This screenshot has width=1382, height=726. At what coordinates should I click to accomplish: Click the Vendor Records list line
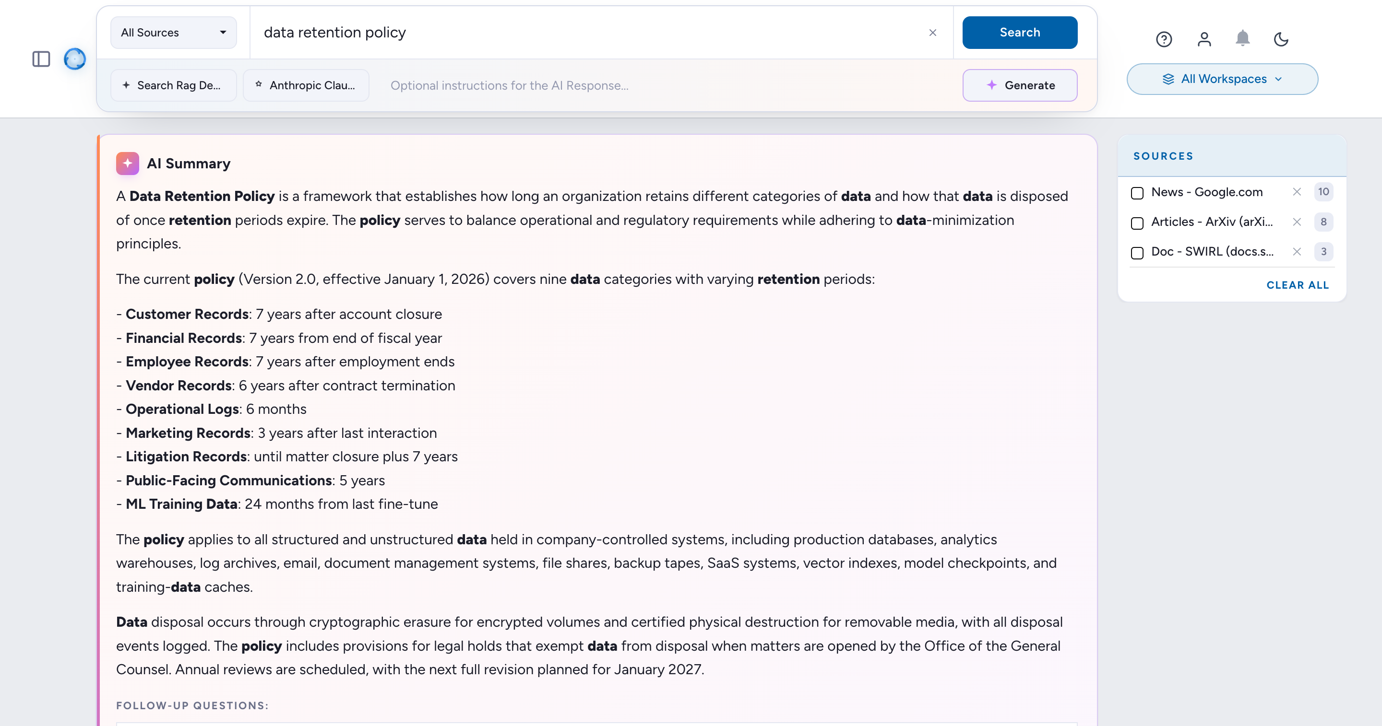click(286, 386)
